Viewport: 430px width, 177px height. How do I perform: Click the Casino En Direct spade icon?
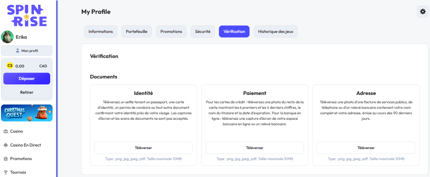[x=5, y=145]
